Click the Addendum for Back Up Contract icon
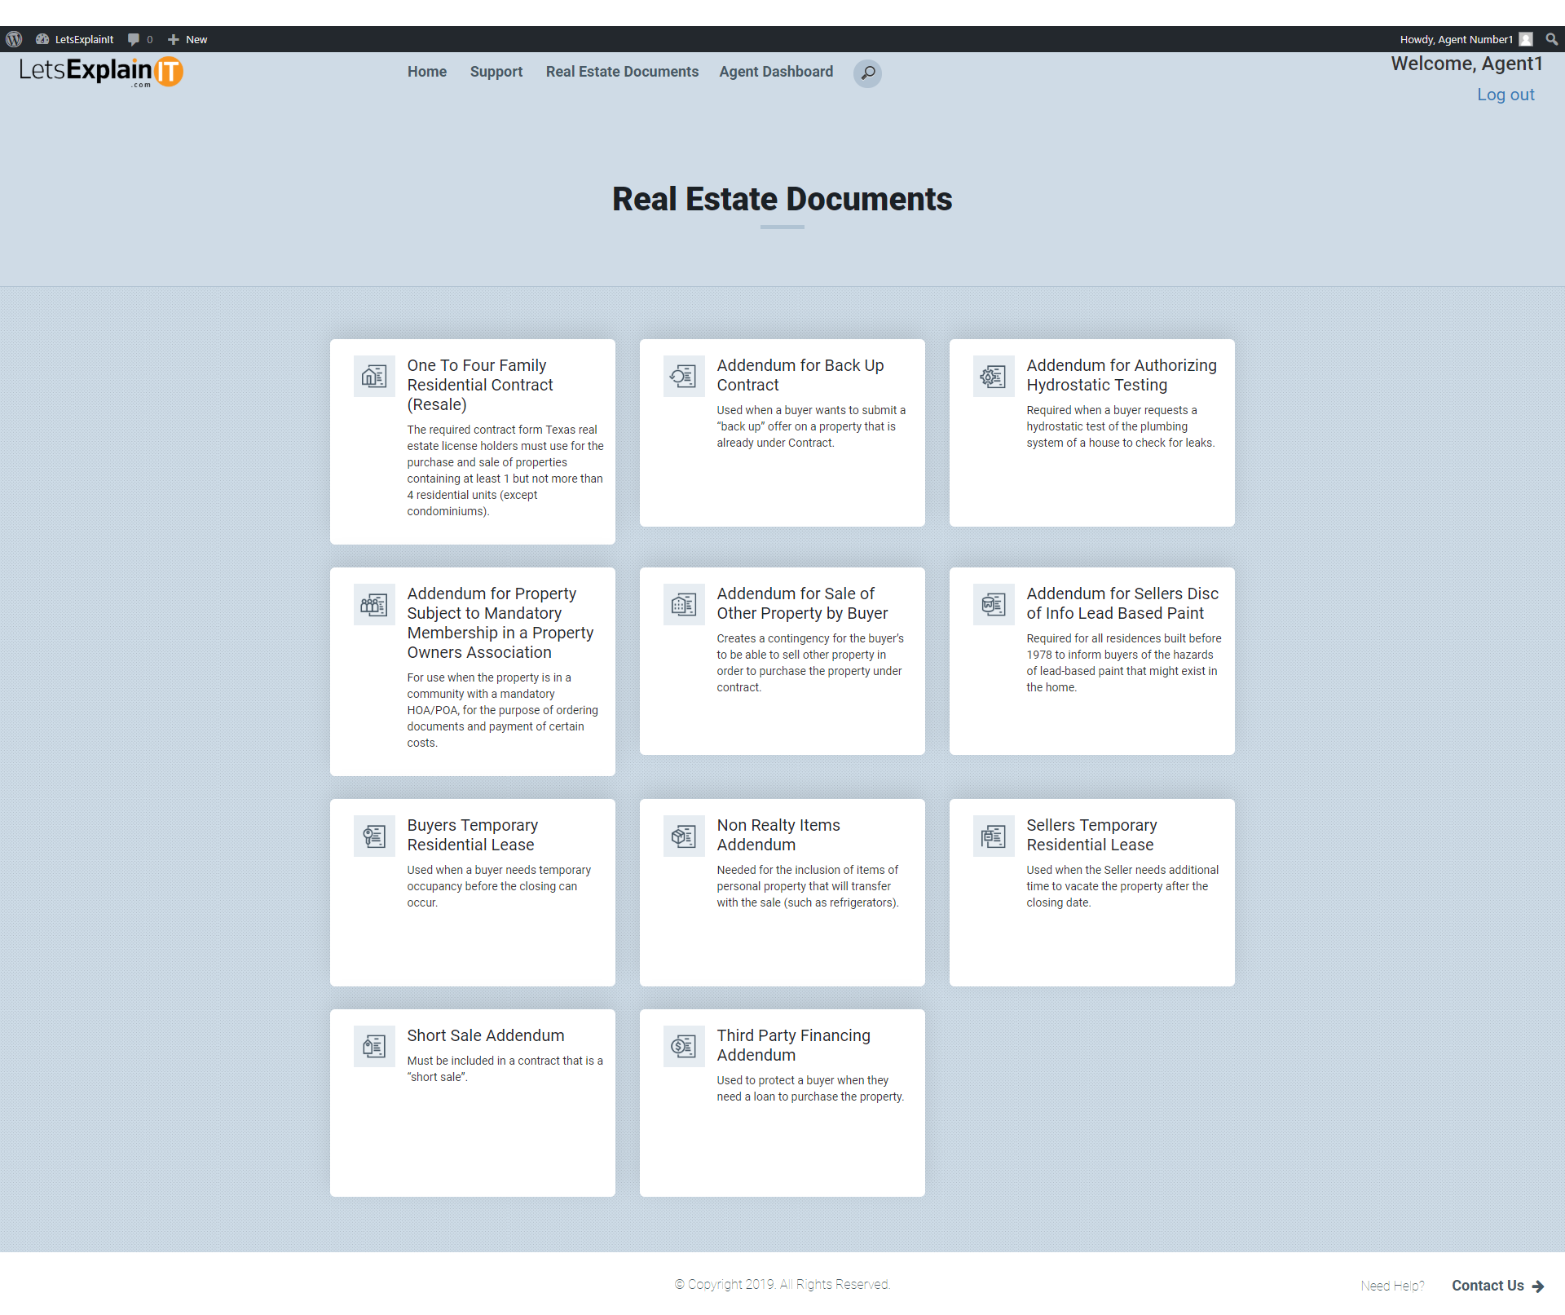 pyautogui.click(x=684, y=377)
